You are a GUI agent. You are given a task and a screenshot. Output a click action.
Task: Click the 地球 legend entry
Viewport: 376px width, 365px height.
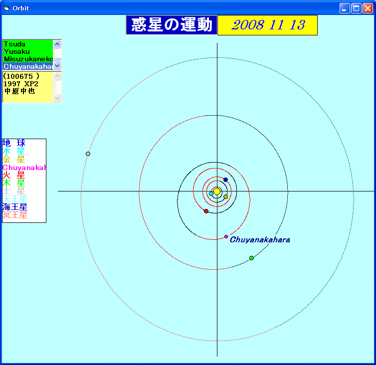point(13,143)
